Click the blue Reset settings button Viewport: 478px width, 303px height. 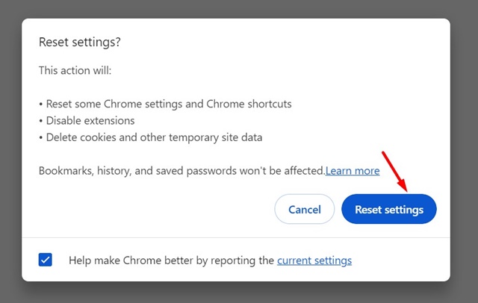388,210
